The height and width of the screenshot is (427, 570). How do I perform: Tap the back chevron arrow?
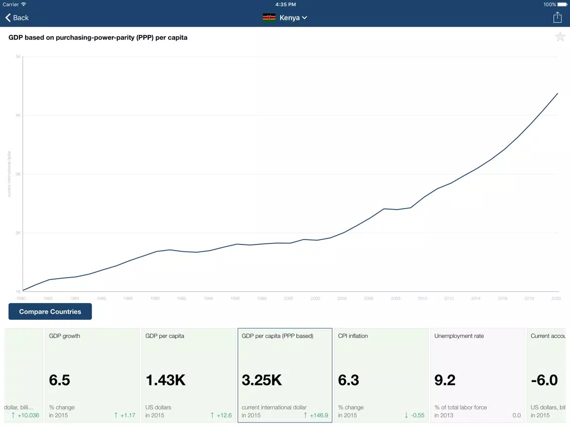8,18
